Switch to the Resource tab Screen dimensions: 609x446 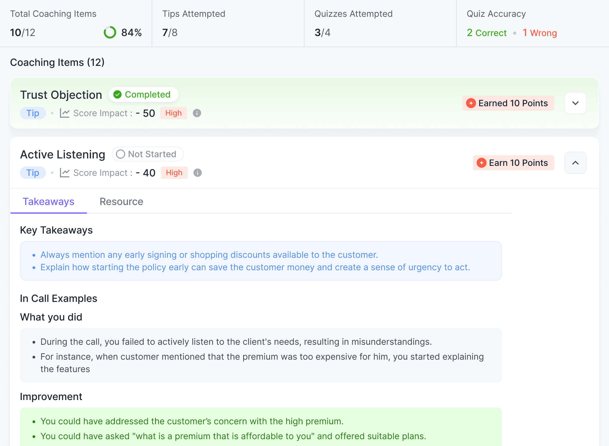[121, 202]
